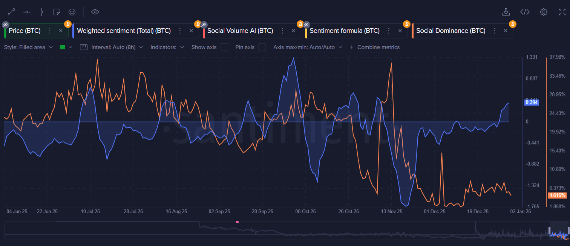Open the Axis max/min dropdown

coord(308,47)
